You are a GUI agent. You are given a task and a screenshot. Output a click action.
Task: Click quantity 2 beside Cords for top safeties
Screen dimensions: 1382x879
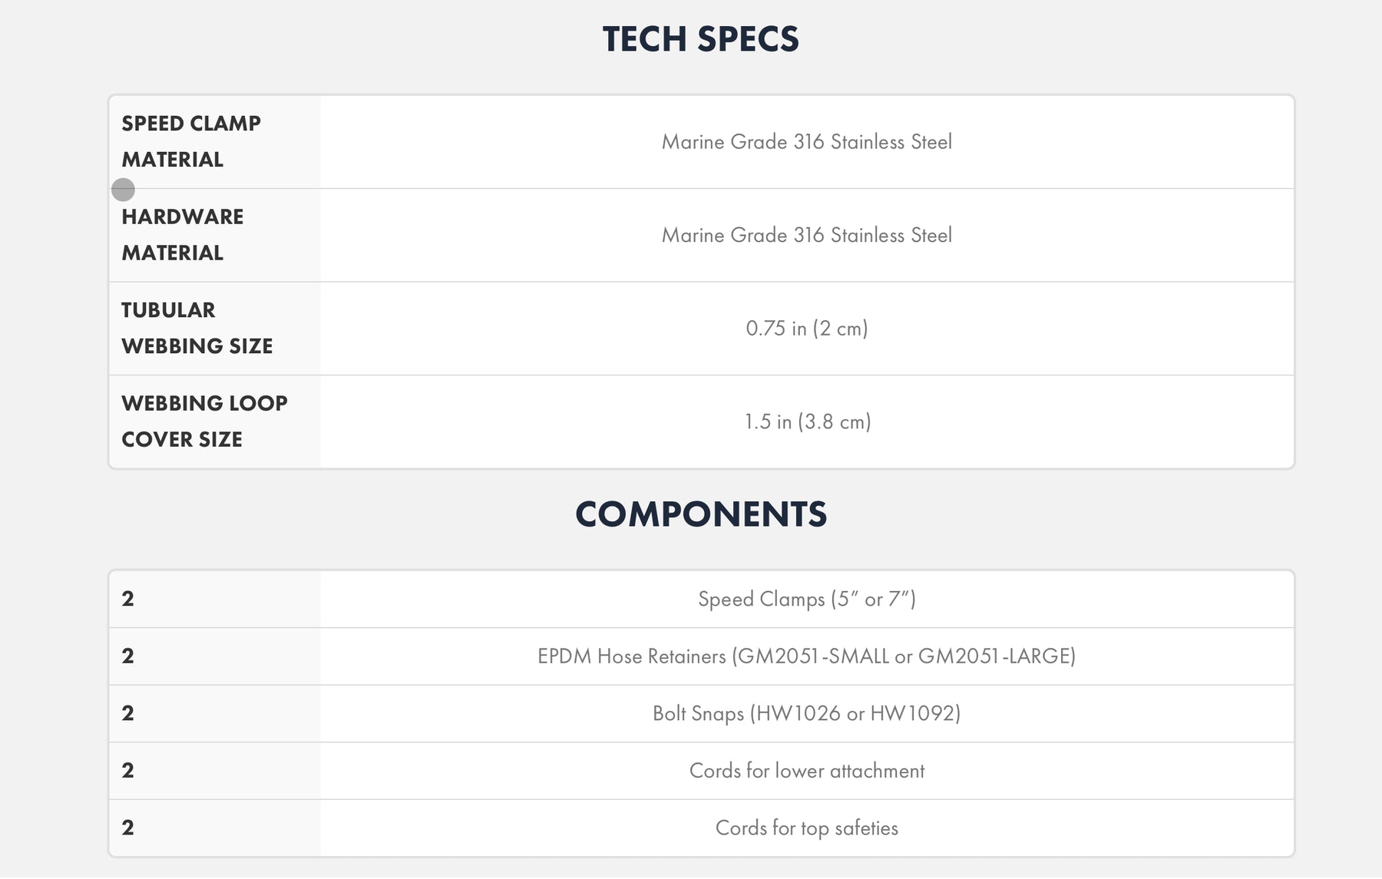127,828
